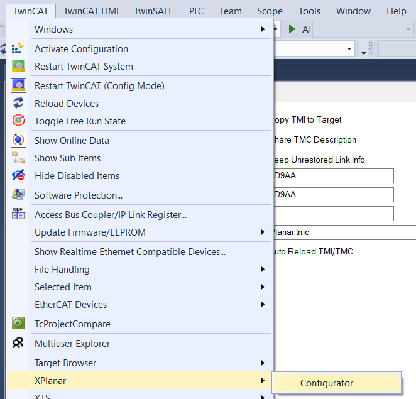
Task: Click the first D9AA input field
Action: pyautogui.click(x=334, y=176)
